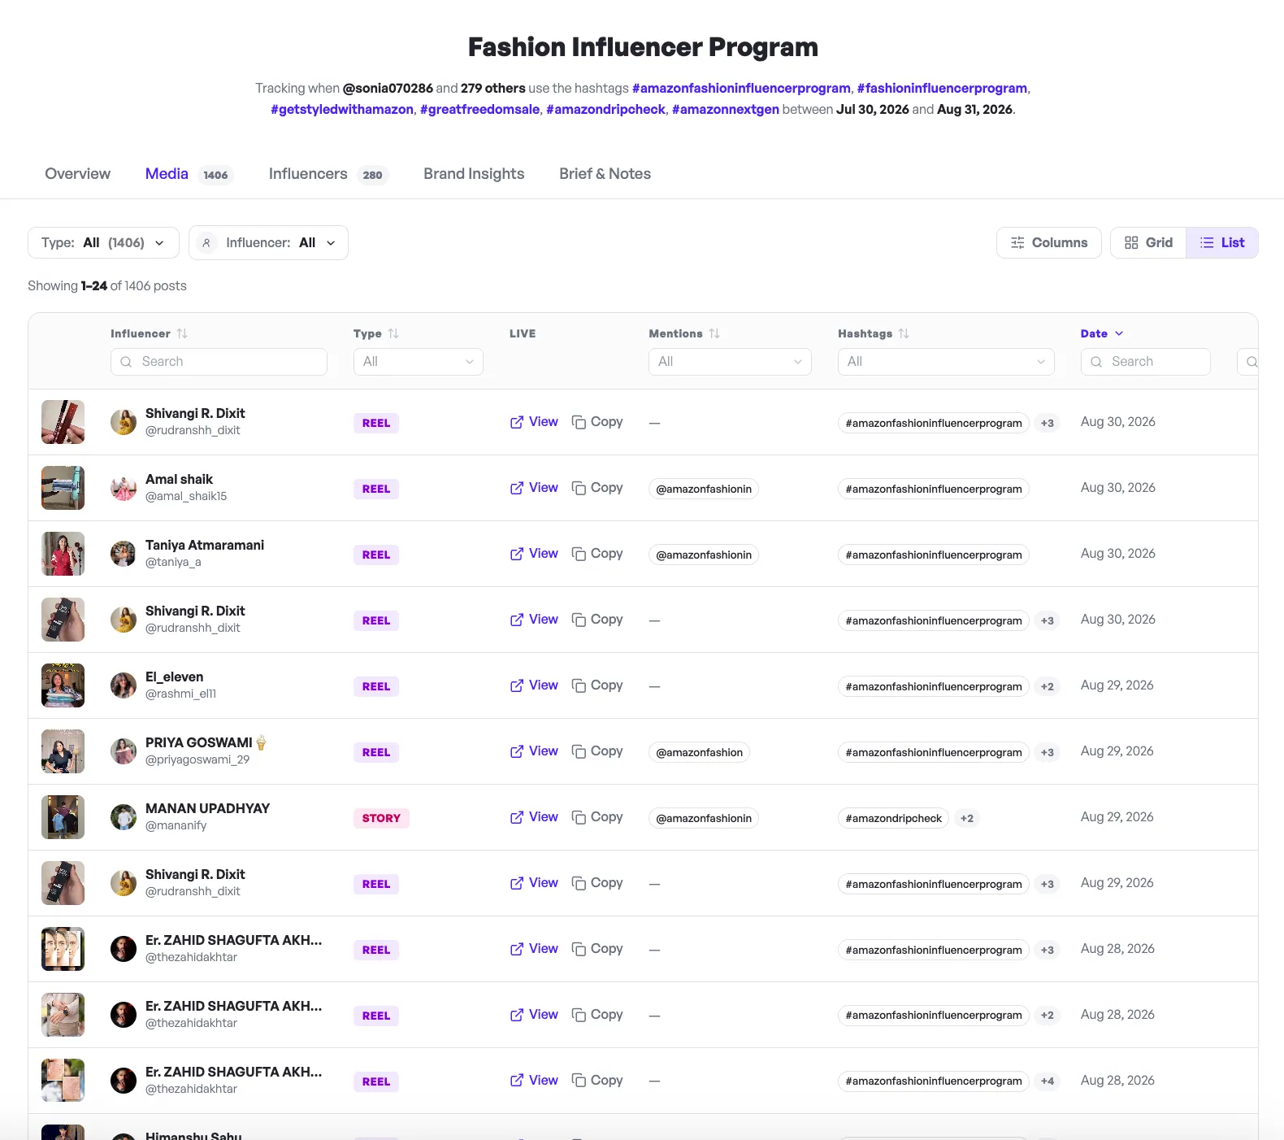Image resolution: width=1284 pixels, height=1140 pixels.
Task: Expand the Hashtags column All dropdown
Action: pos(946,362)
